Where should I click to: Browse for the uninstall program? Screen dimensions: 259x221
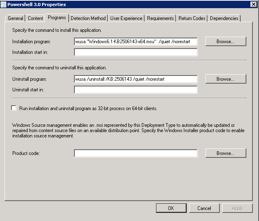click(226, 79)
